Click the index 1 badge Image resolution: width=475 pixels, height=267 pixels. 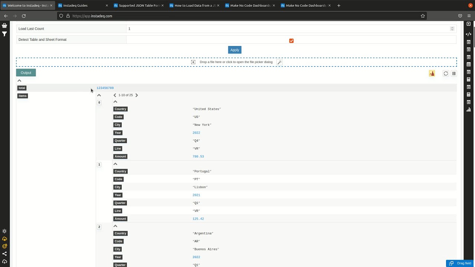pos(99,164)
